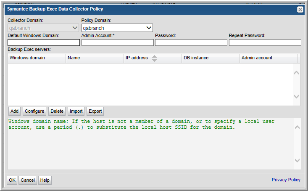
Task: Open the Privacy Policy link
Action: tap(286, 180)
